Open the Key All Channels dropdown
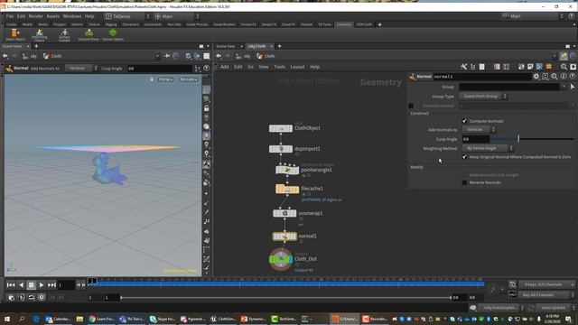The width and height of the screenshot is (578, 325). click(547, 295)
